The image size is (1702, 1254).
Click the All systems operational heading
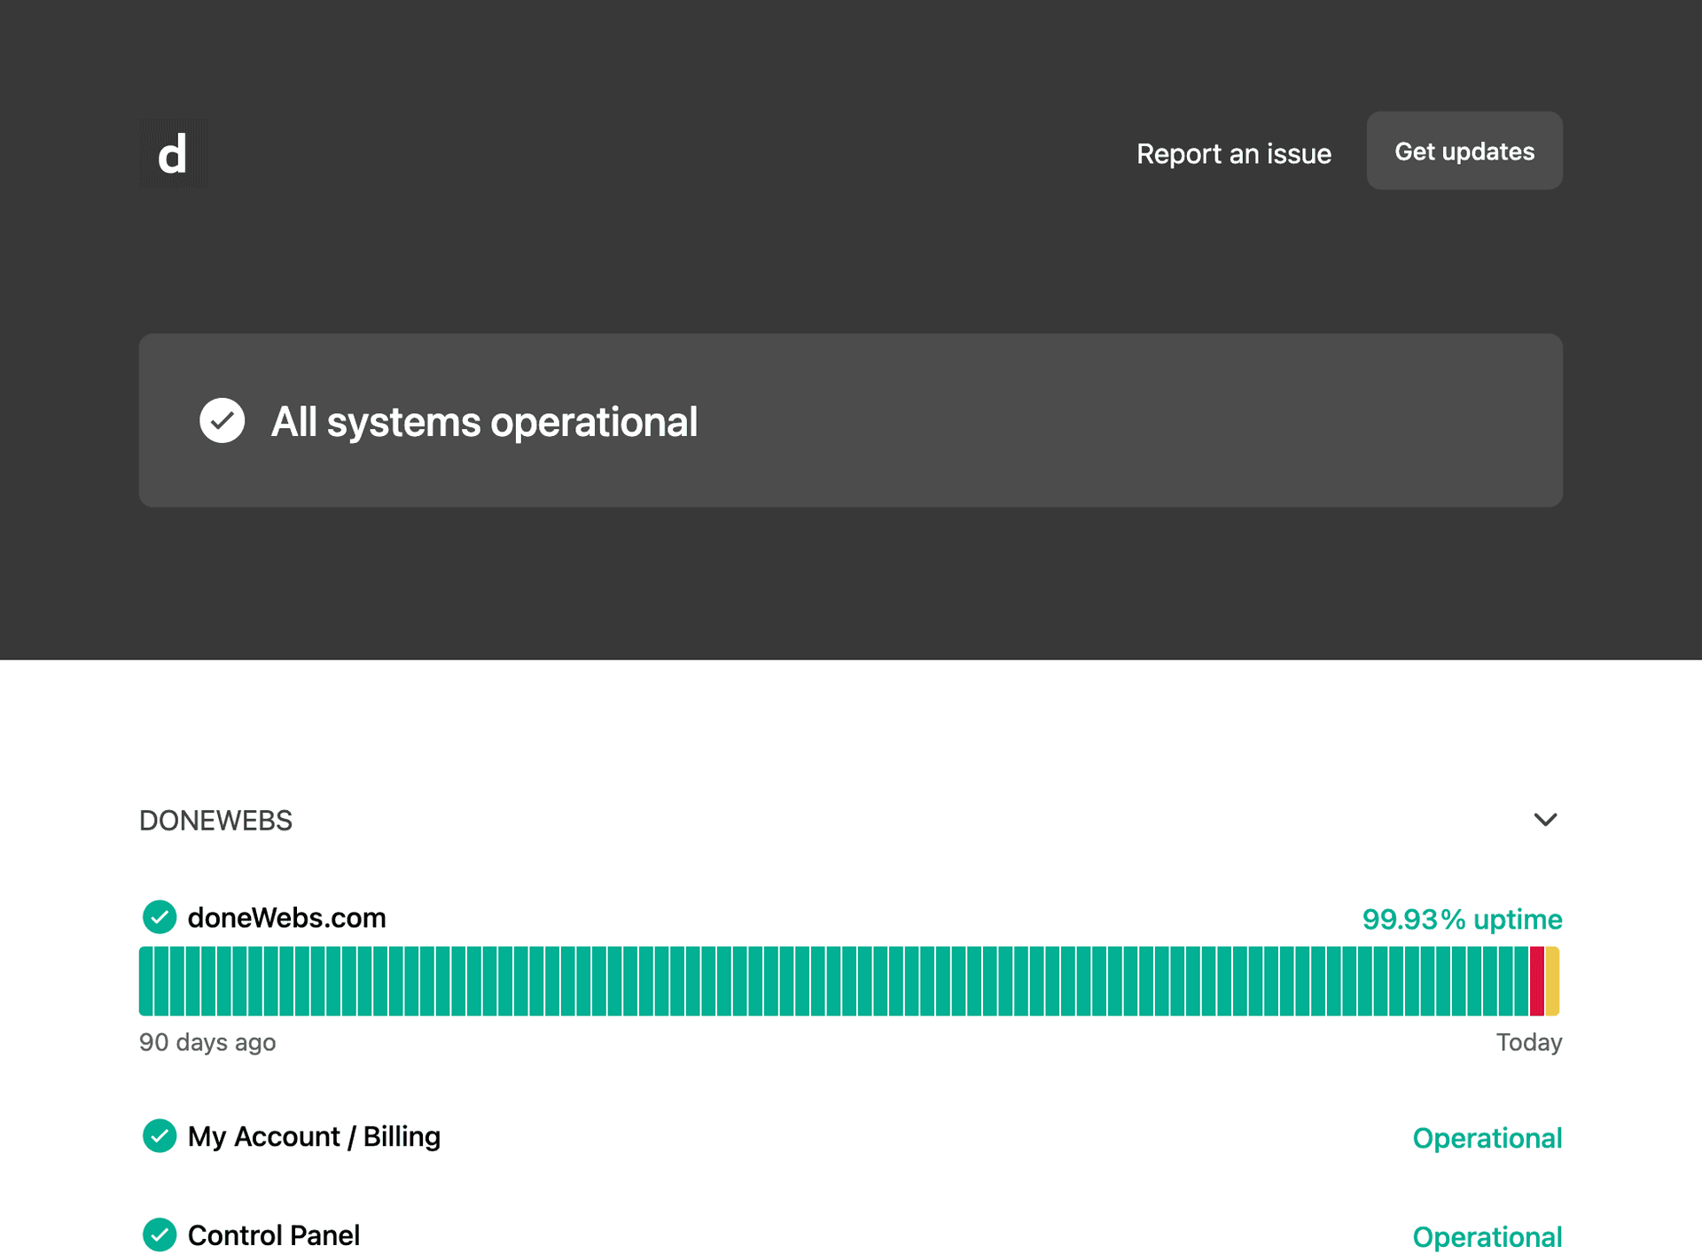click(484, 422)
